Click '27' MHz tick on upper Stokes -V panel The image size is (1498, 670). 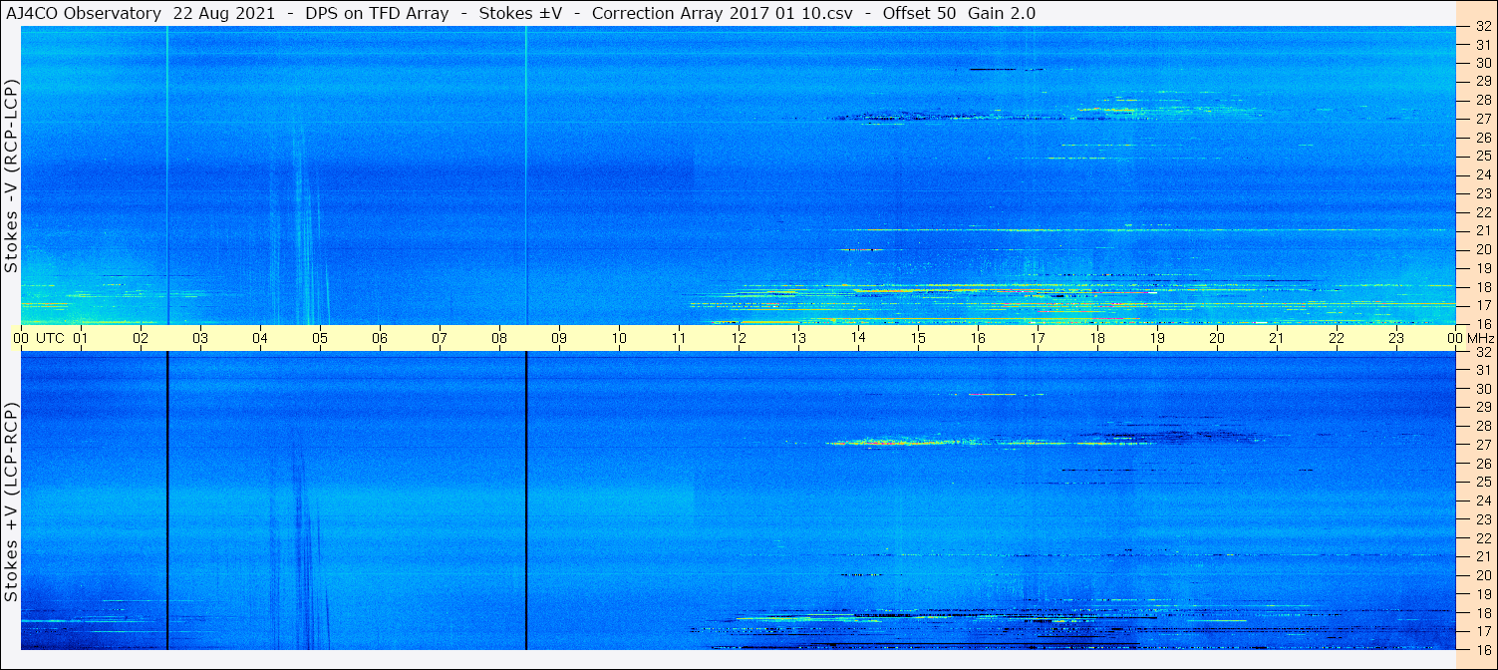coord(1482,118)
